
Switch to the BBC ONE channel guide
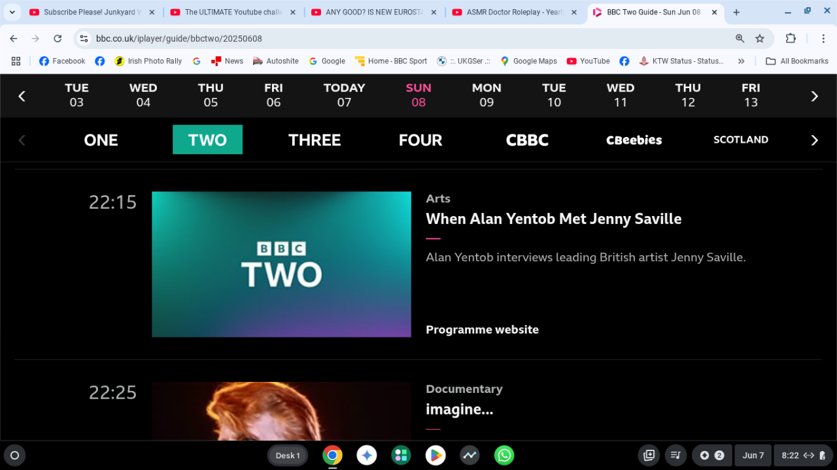(x=101, y=140)
